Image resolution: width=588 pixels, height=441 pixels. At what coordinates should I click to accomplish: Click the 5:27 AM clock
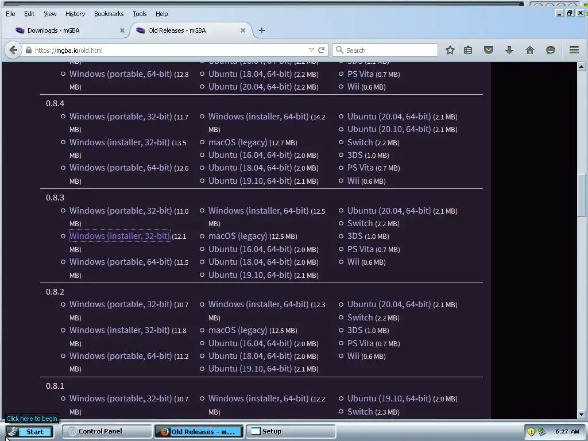coord(567,432)
